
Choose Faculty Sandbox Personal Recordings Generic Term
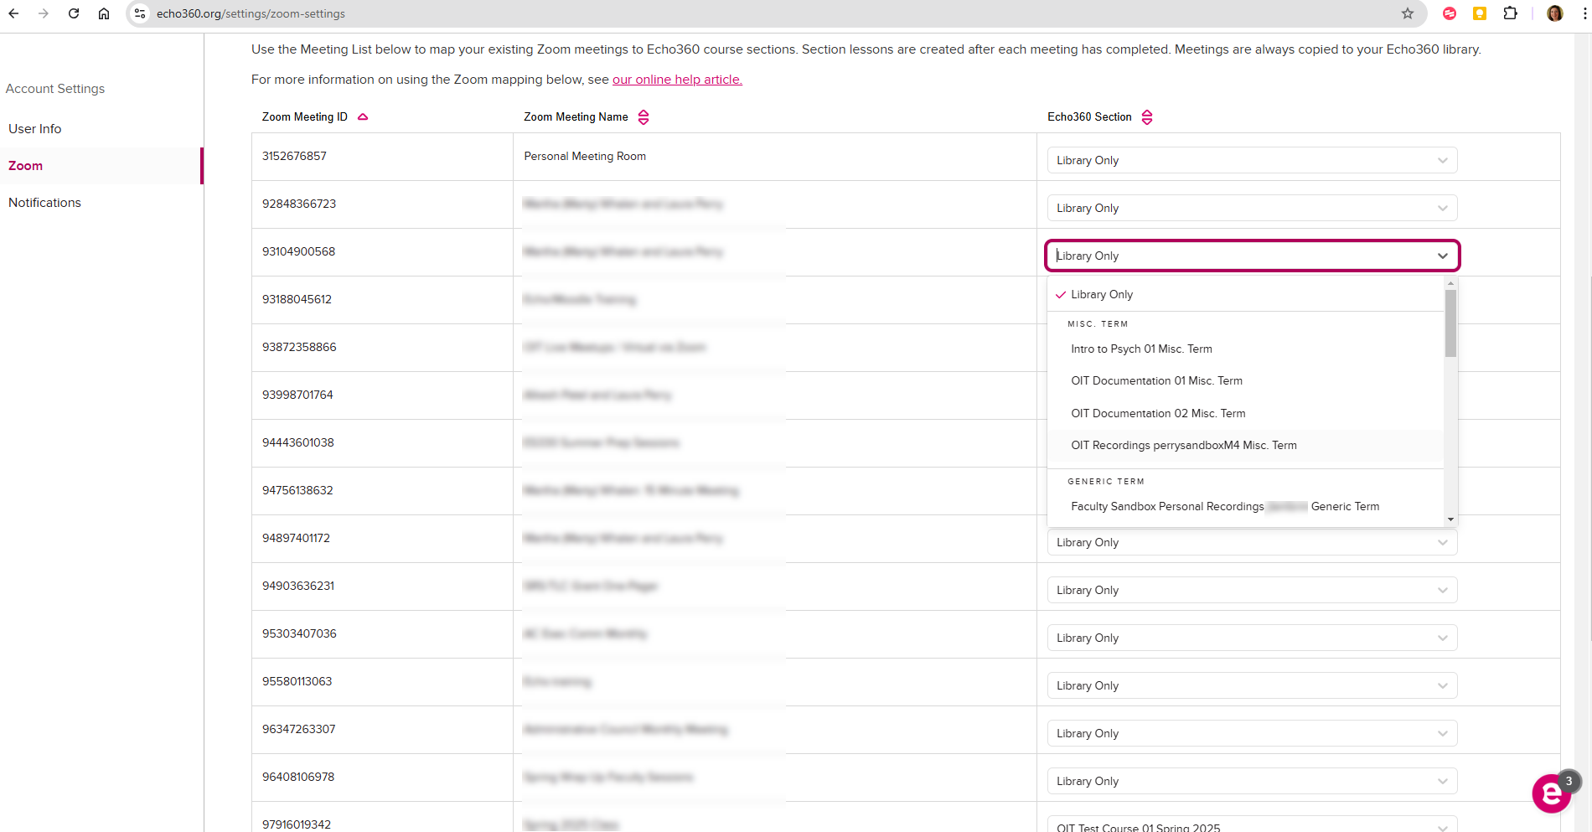pos(1246,506)
